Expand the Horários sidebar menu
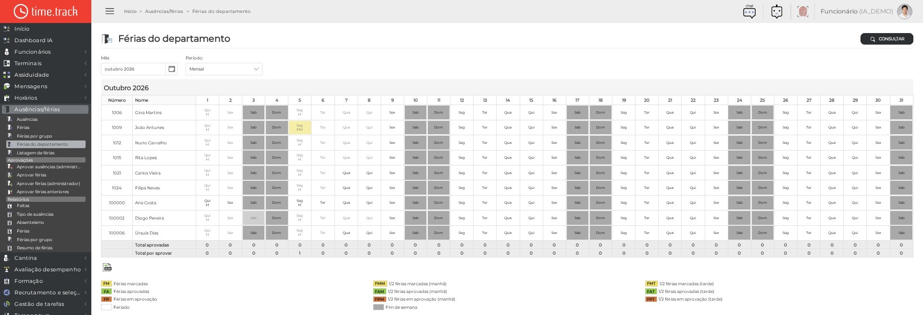923x315 pixels. coord(46,98)
